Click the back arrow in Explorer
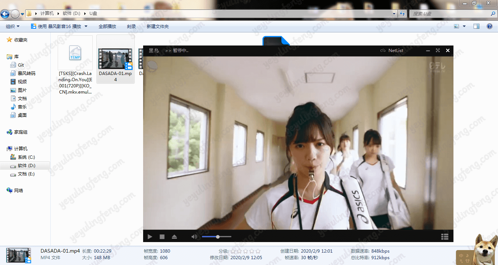 [5, 14]
